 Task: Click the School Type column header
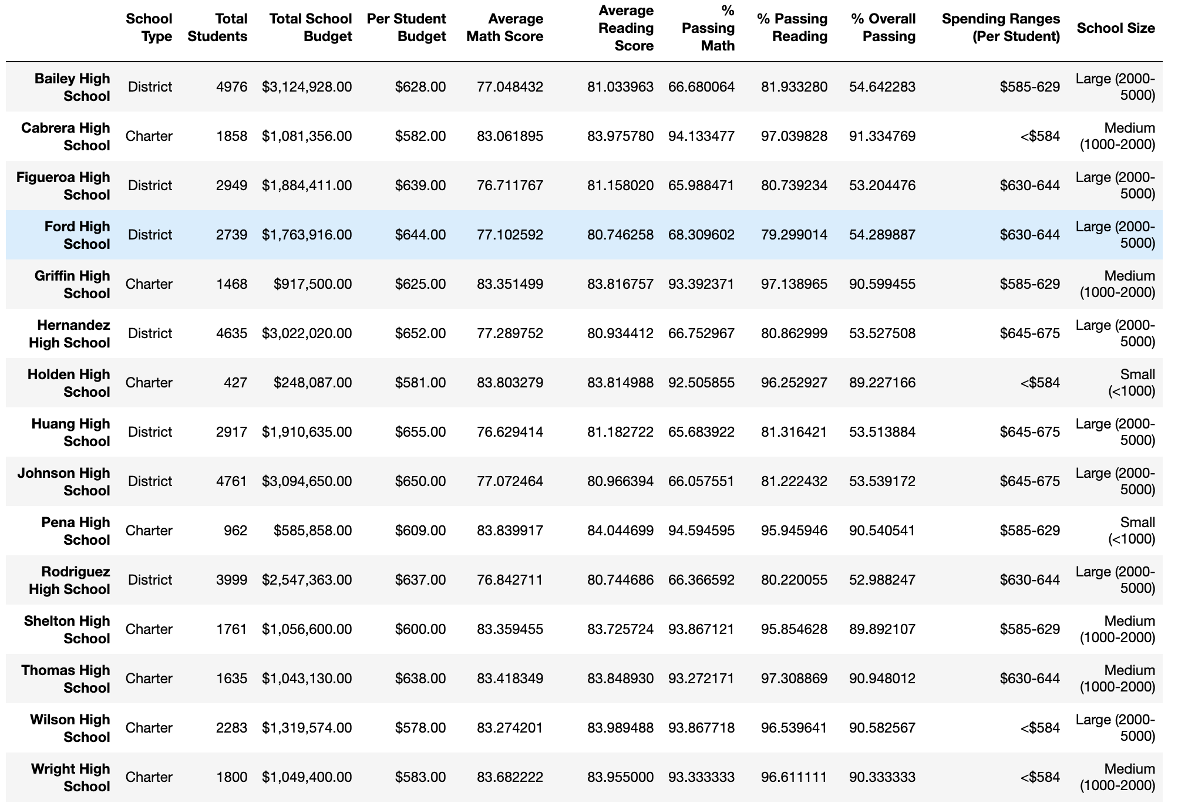(150, 27)
